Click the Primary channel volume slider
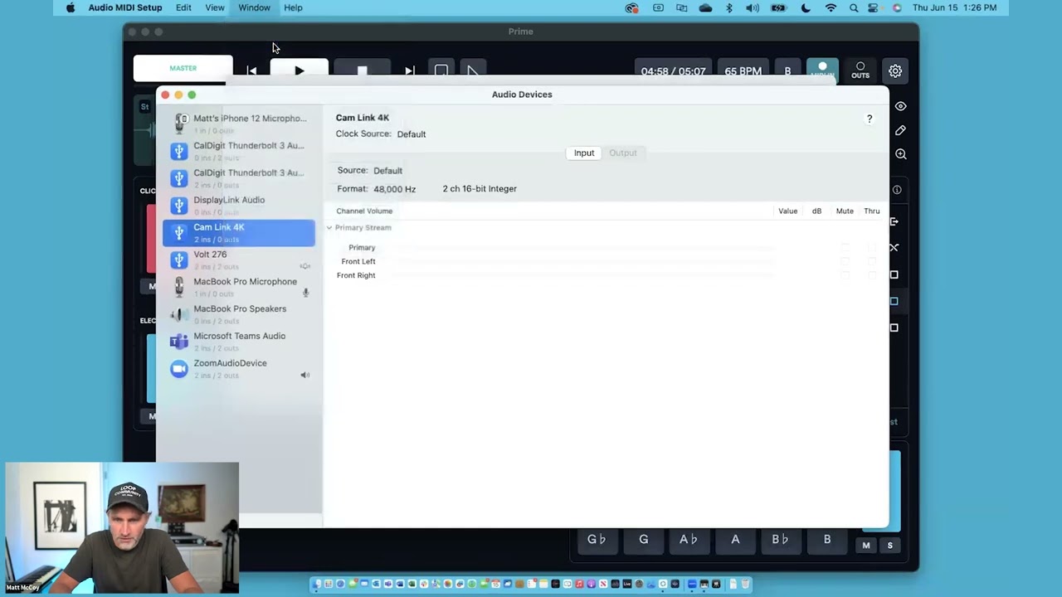1062x597 pixels. [x=581, y=247]
